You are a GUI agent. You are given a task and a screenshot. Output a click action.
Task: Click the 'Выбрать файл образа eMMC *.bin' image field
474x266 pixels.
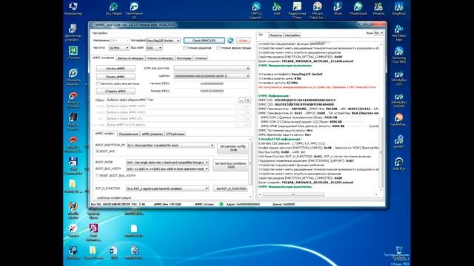pos(171,100)
